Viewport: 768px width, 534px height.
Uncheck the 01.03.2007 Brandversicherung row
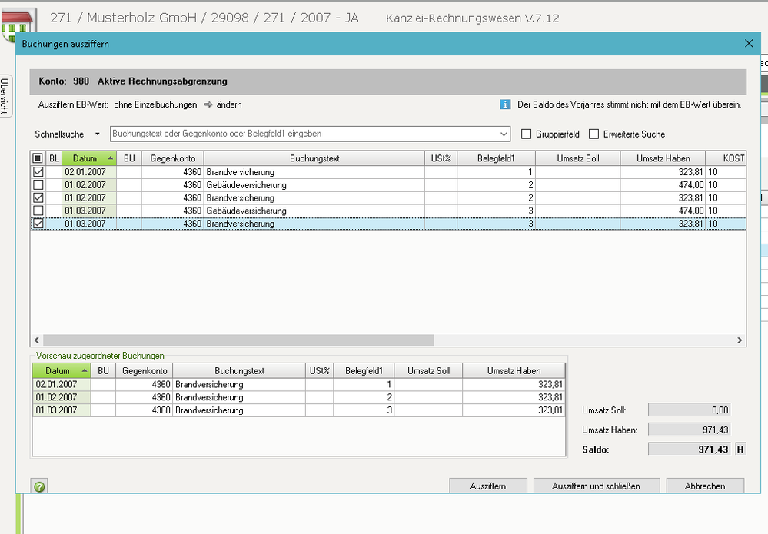[38, 223]
